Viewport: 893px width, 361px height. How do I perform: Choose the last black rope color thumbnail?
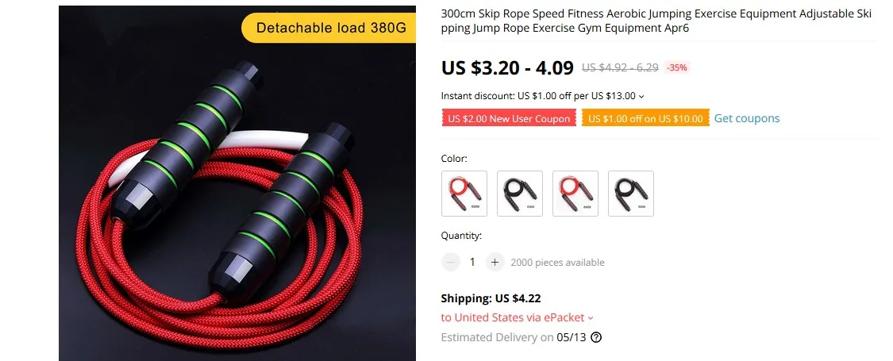(631, 194)
